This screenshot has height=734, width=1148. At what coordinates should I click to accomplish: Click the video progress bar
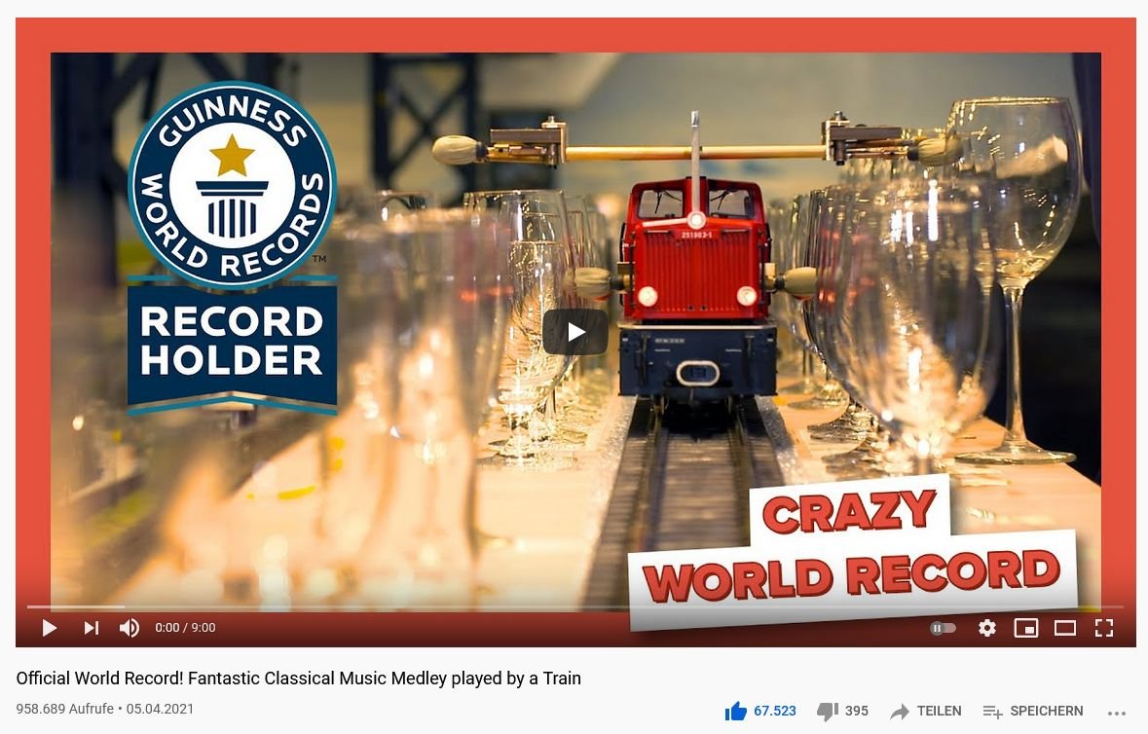click(574, 606)
